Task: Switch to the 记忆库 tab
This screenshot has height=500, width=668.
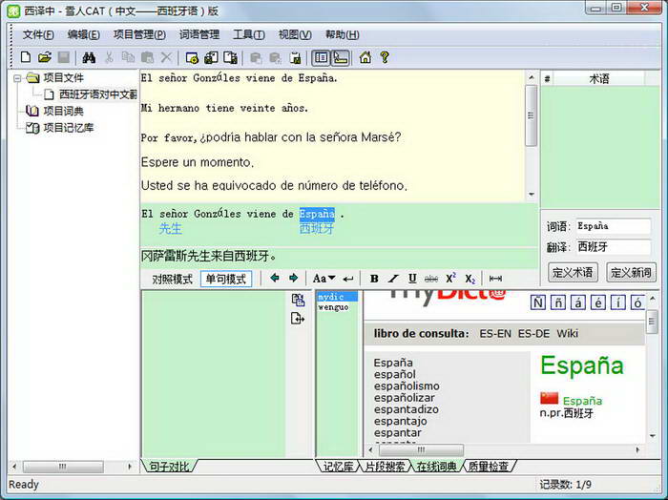Action: coord(339,467)
